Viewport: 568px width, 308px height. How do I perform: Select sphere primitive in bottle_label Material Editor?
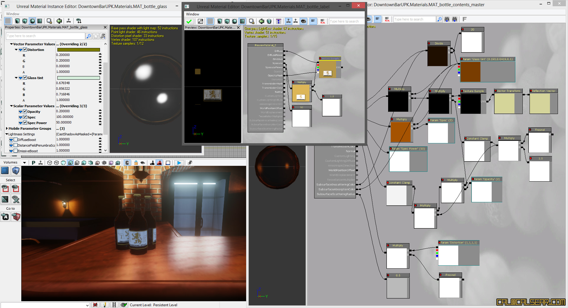click(x=235, y=21)
